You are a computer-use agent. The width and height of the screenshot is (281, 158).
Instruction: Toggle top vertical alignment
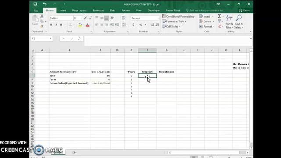(x=97, y=18)
